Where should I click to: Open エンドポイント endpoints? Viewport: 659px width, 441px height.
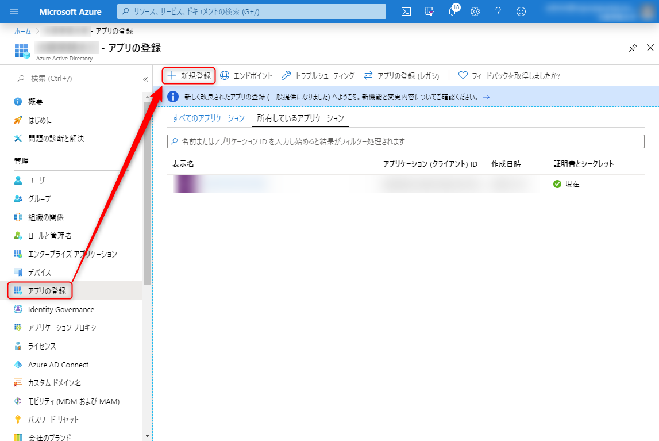[246, 76]
